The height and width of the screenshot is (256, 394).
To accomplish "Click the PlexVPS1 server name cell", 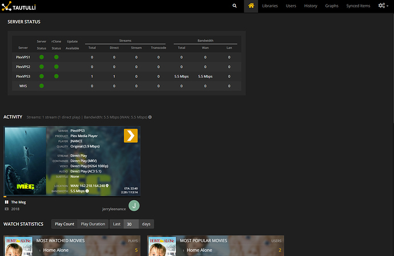I will point(23,57).
